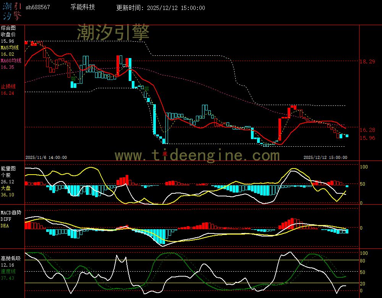Select the 能量图 panel label
The image size is (382, 298).
click(8, 168)
